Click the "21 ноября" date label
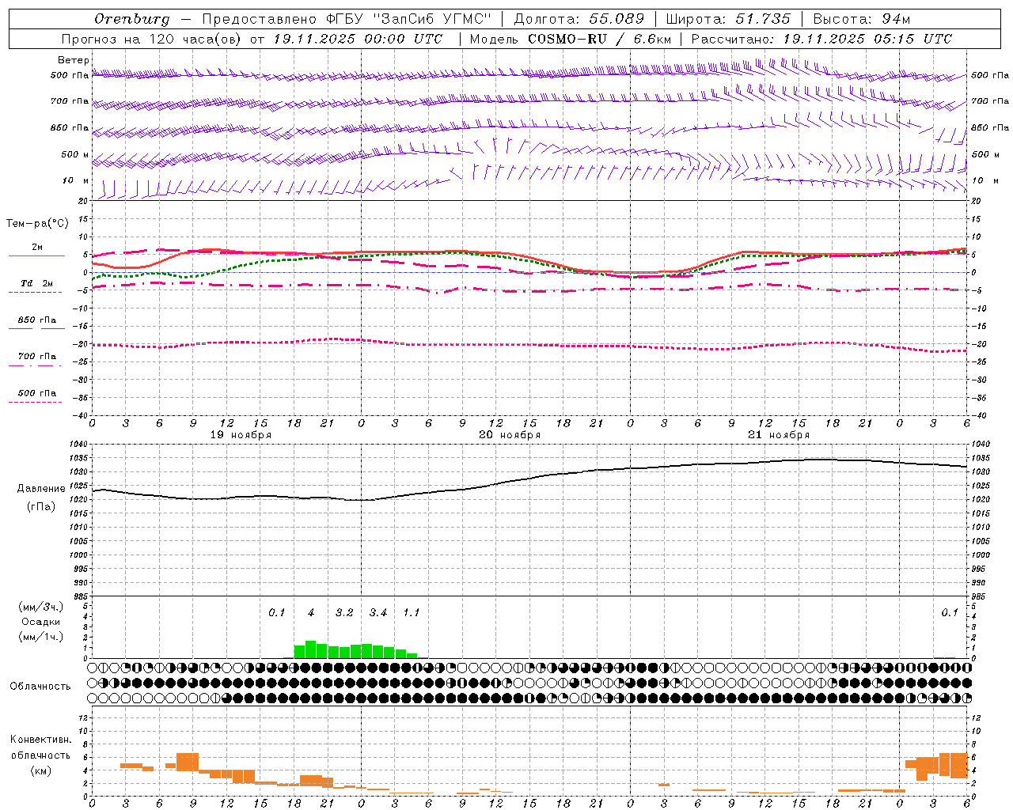The image size is (1013, 810). [779, 435]
